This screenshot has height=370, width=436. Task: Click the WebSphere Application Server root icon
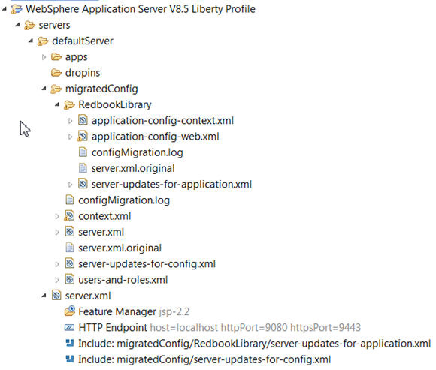pyautogui.click(x=17, y=9)
